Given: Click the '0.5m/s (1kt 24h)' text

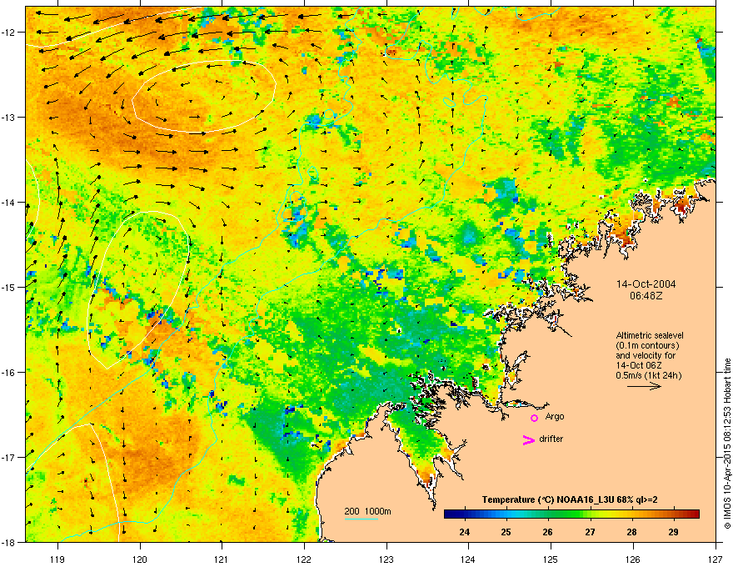Looking at the screenshot, I should pos(648,375).
